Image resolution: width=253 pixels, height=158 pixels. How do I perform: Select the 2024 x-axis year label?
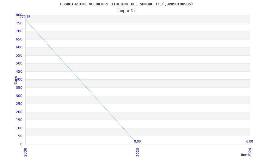[x=250, y=153]
